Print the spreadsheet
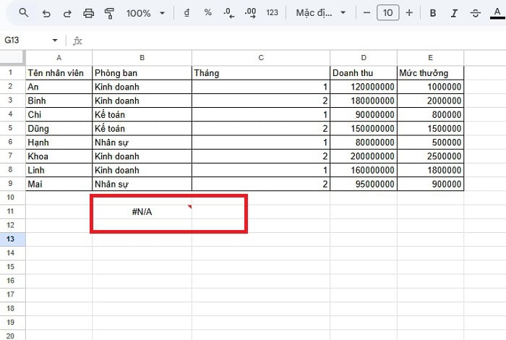Image resolution: width=506 pixels, height=340 pixels. click(89, 13)
